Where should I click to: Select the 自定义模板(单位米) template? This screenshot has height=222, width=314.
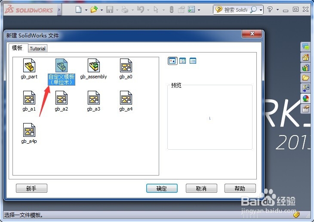click(x=62, y=72)
